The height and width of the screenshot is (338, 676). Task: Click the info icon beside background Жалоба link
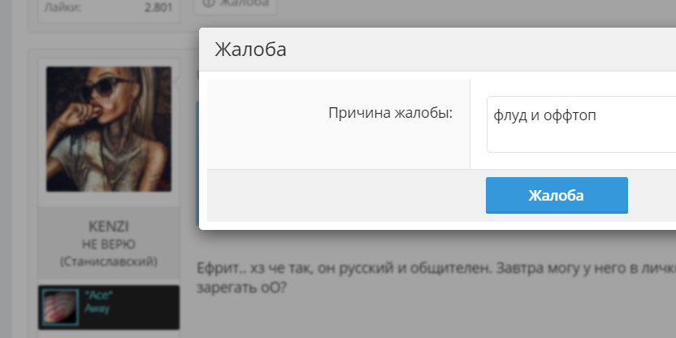[x=208, y=2]
